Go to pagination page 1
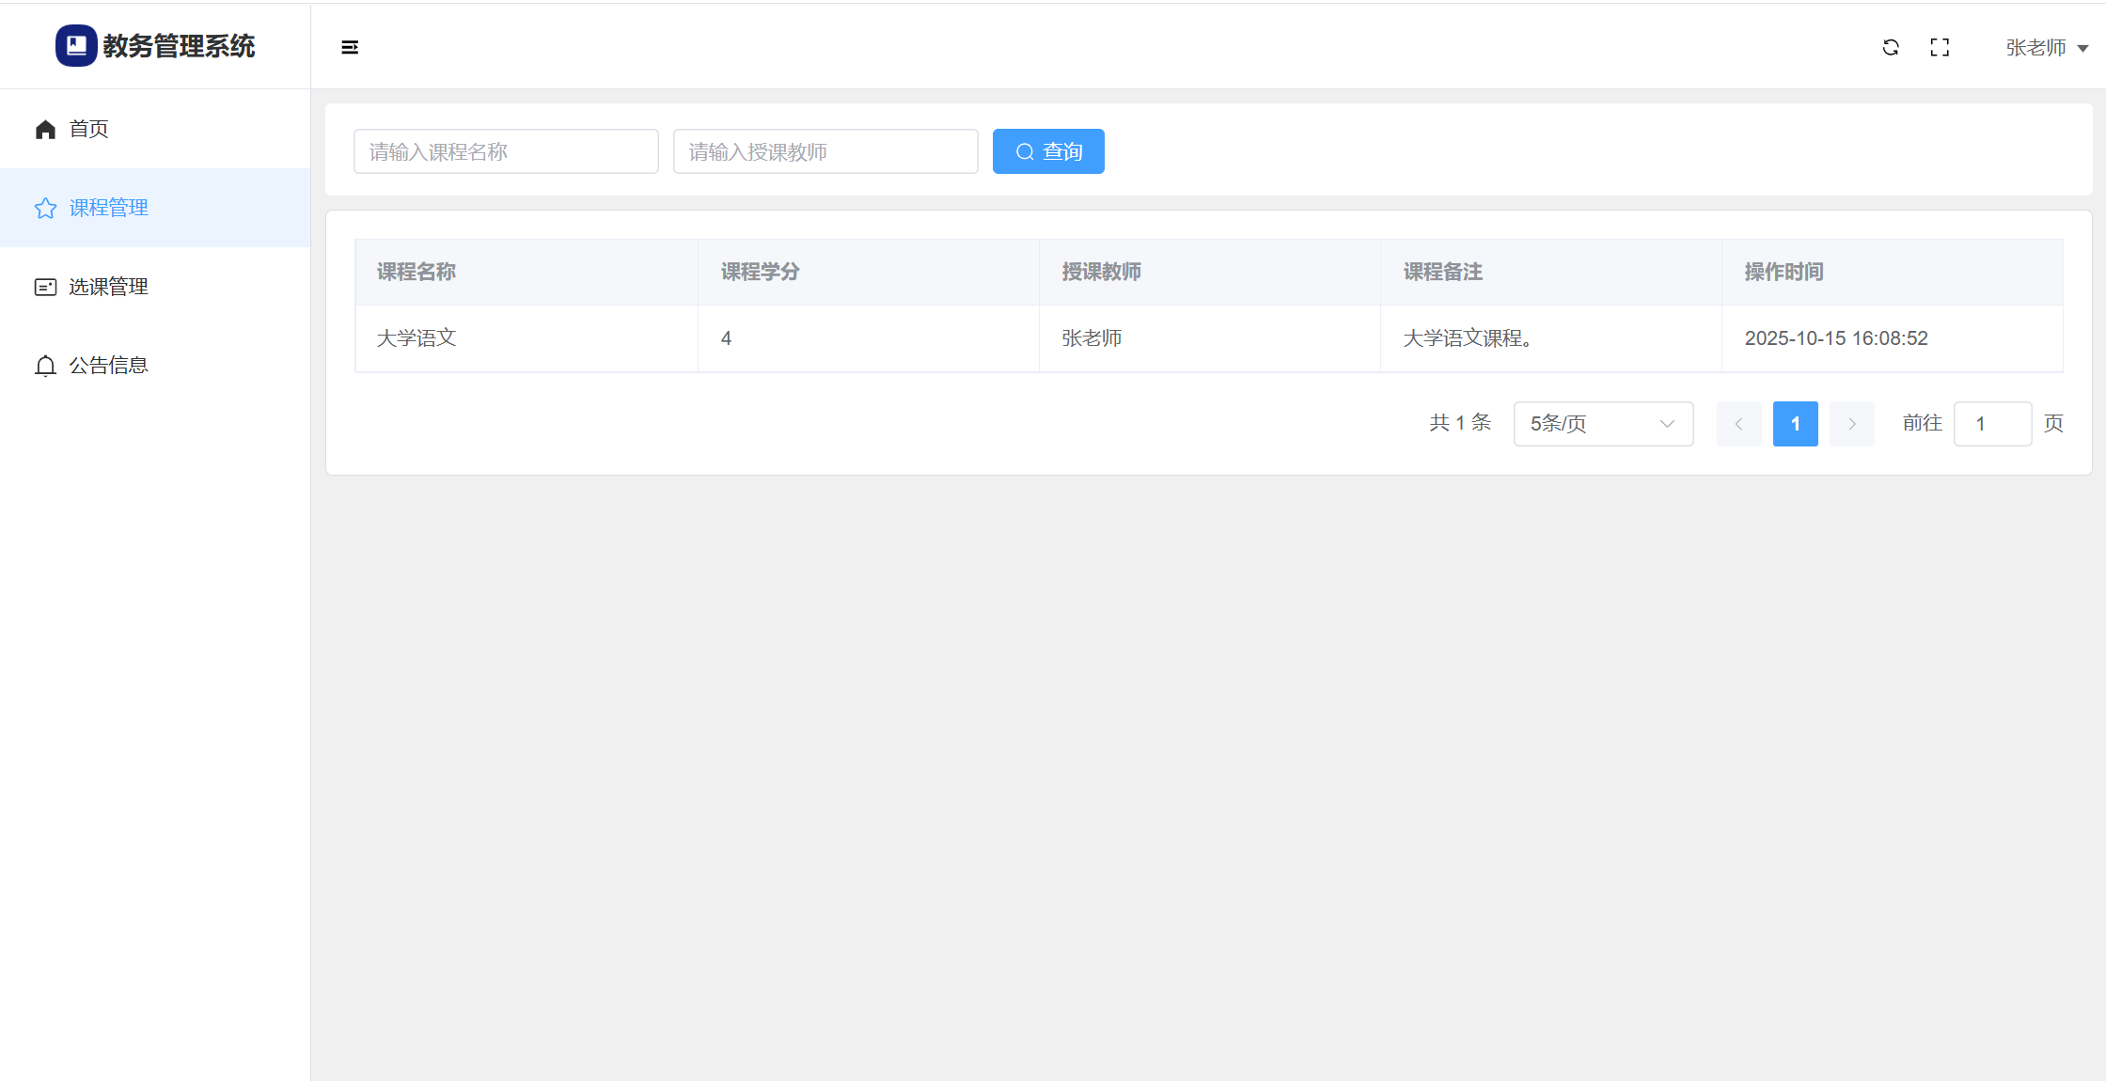Viewport: 2106px width, 1081px height. pos(1795,424)
